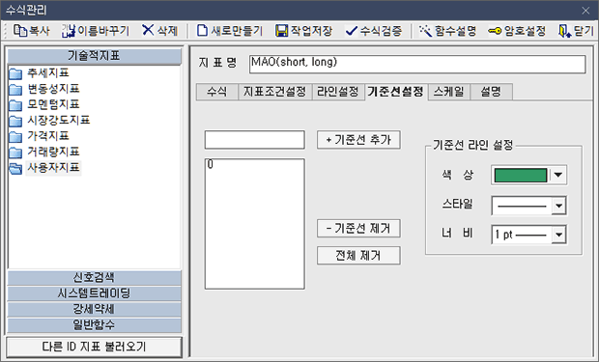Click + 기준선 추가 button
599x362 pixels.
pos(358,140)
